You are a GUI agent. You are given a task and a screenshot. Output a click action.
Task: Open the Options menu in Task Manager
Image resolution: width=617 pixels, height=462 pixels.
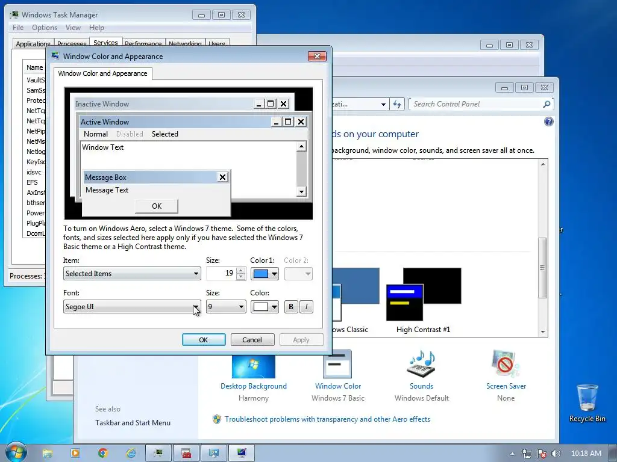pos(45,28)
